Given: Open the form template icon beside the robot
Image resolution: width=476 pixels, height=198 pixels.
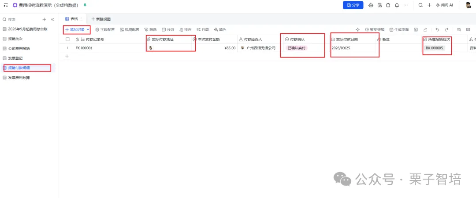Looking at the screenshot, I should click(x=379, y=5).
